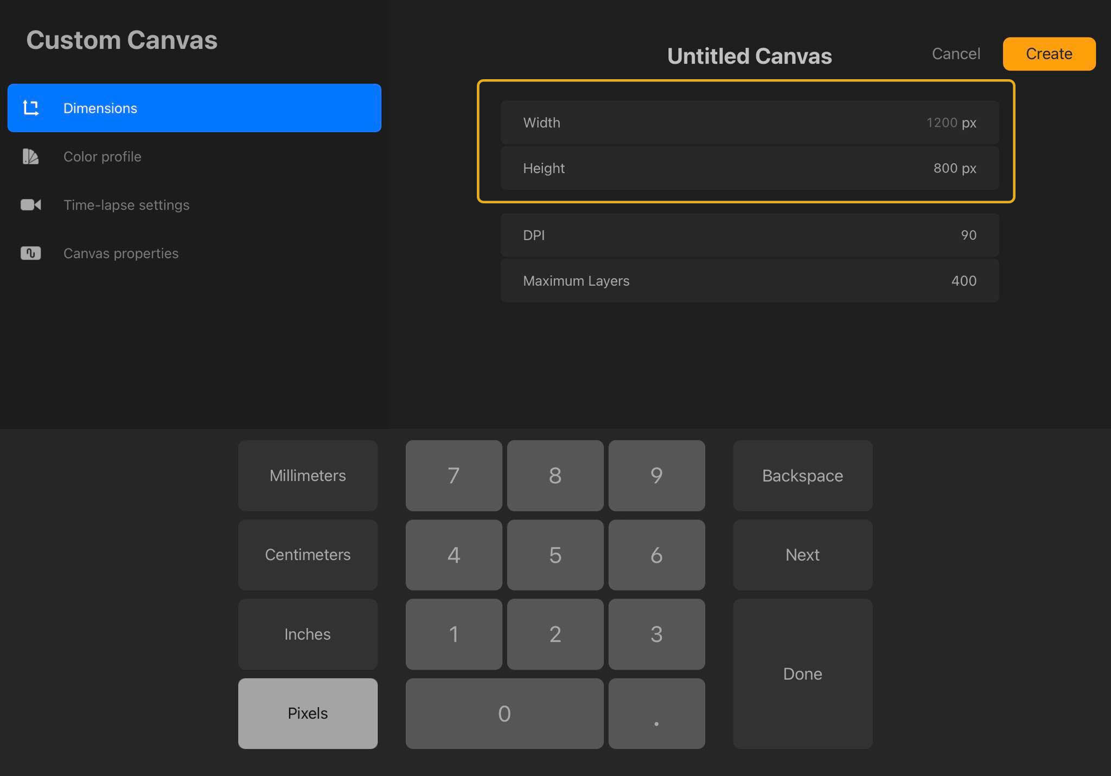This screenshot has width=1111, height=776.
Task: Confirm Pixels as the selected unit
Action: 307,714
